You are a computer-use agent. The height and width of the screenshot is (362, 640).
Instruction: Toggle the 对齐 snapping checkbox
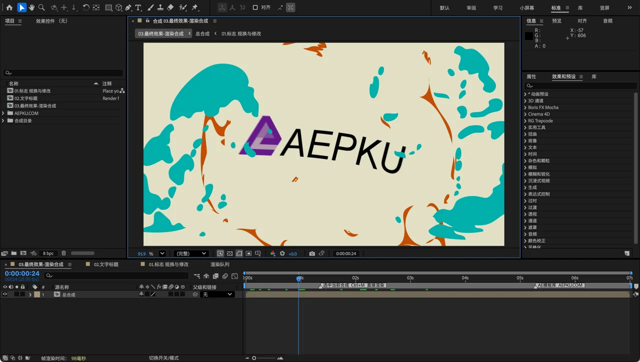point(255,7)
